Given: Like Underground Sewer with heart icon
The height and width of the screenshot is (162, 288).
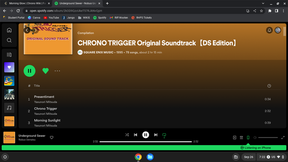Looking at the screenshot, I should [51, 138].
